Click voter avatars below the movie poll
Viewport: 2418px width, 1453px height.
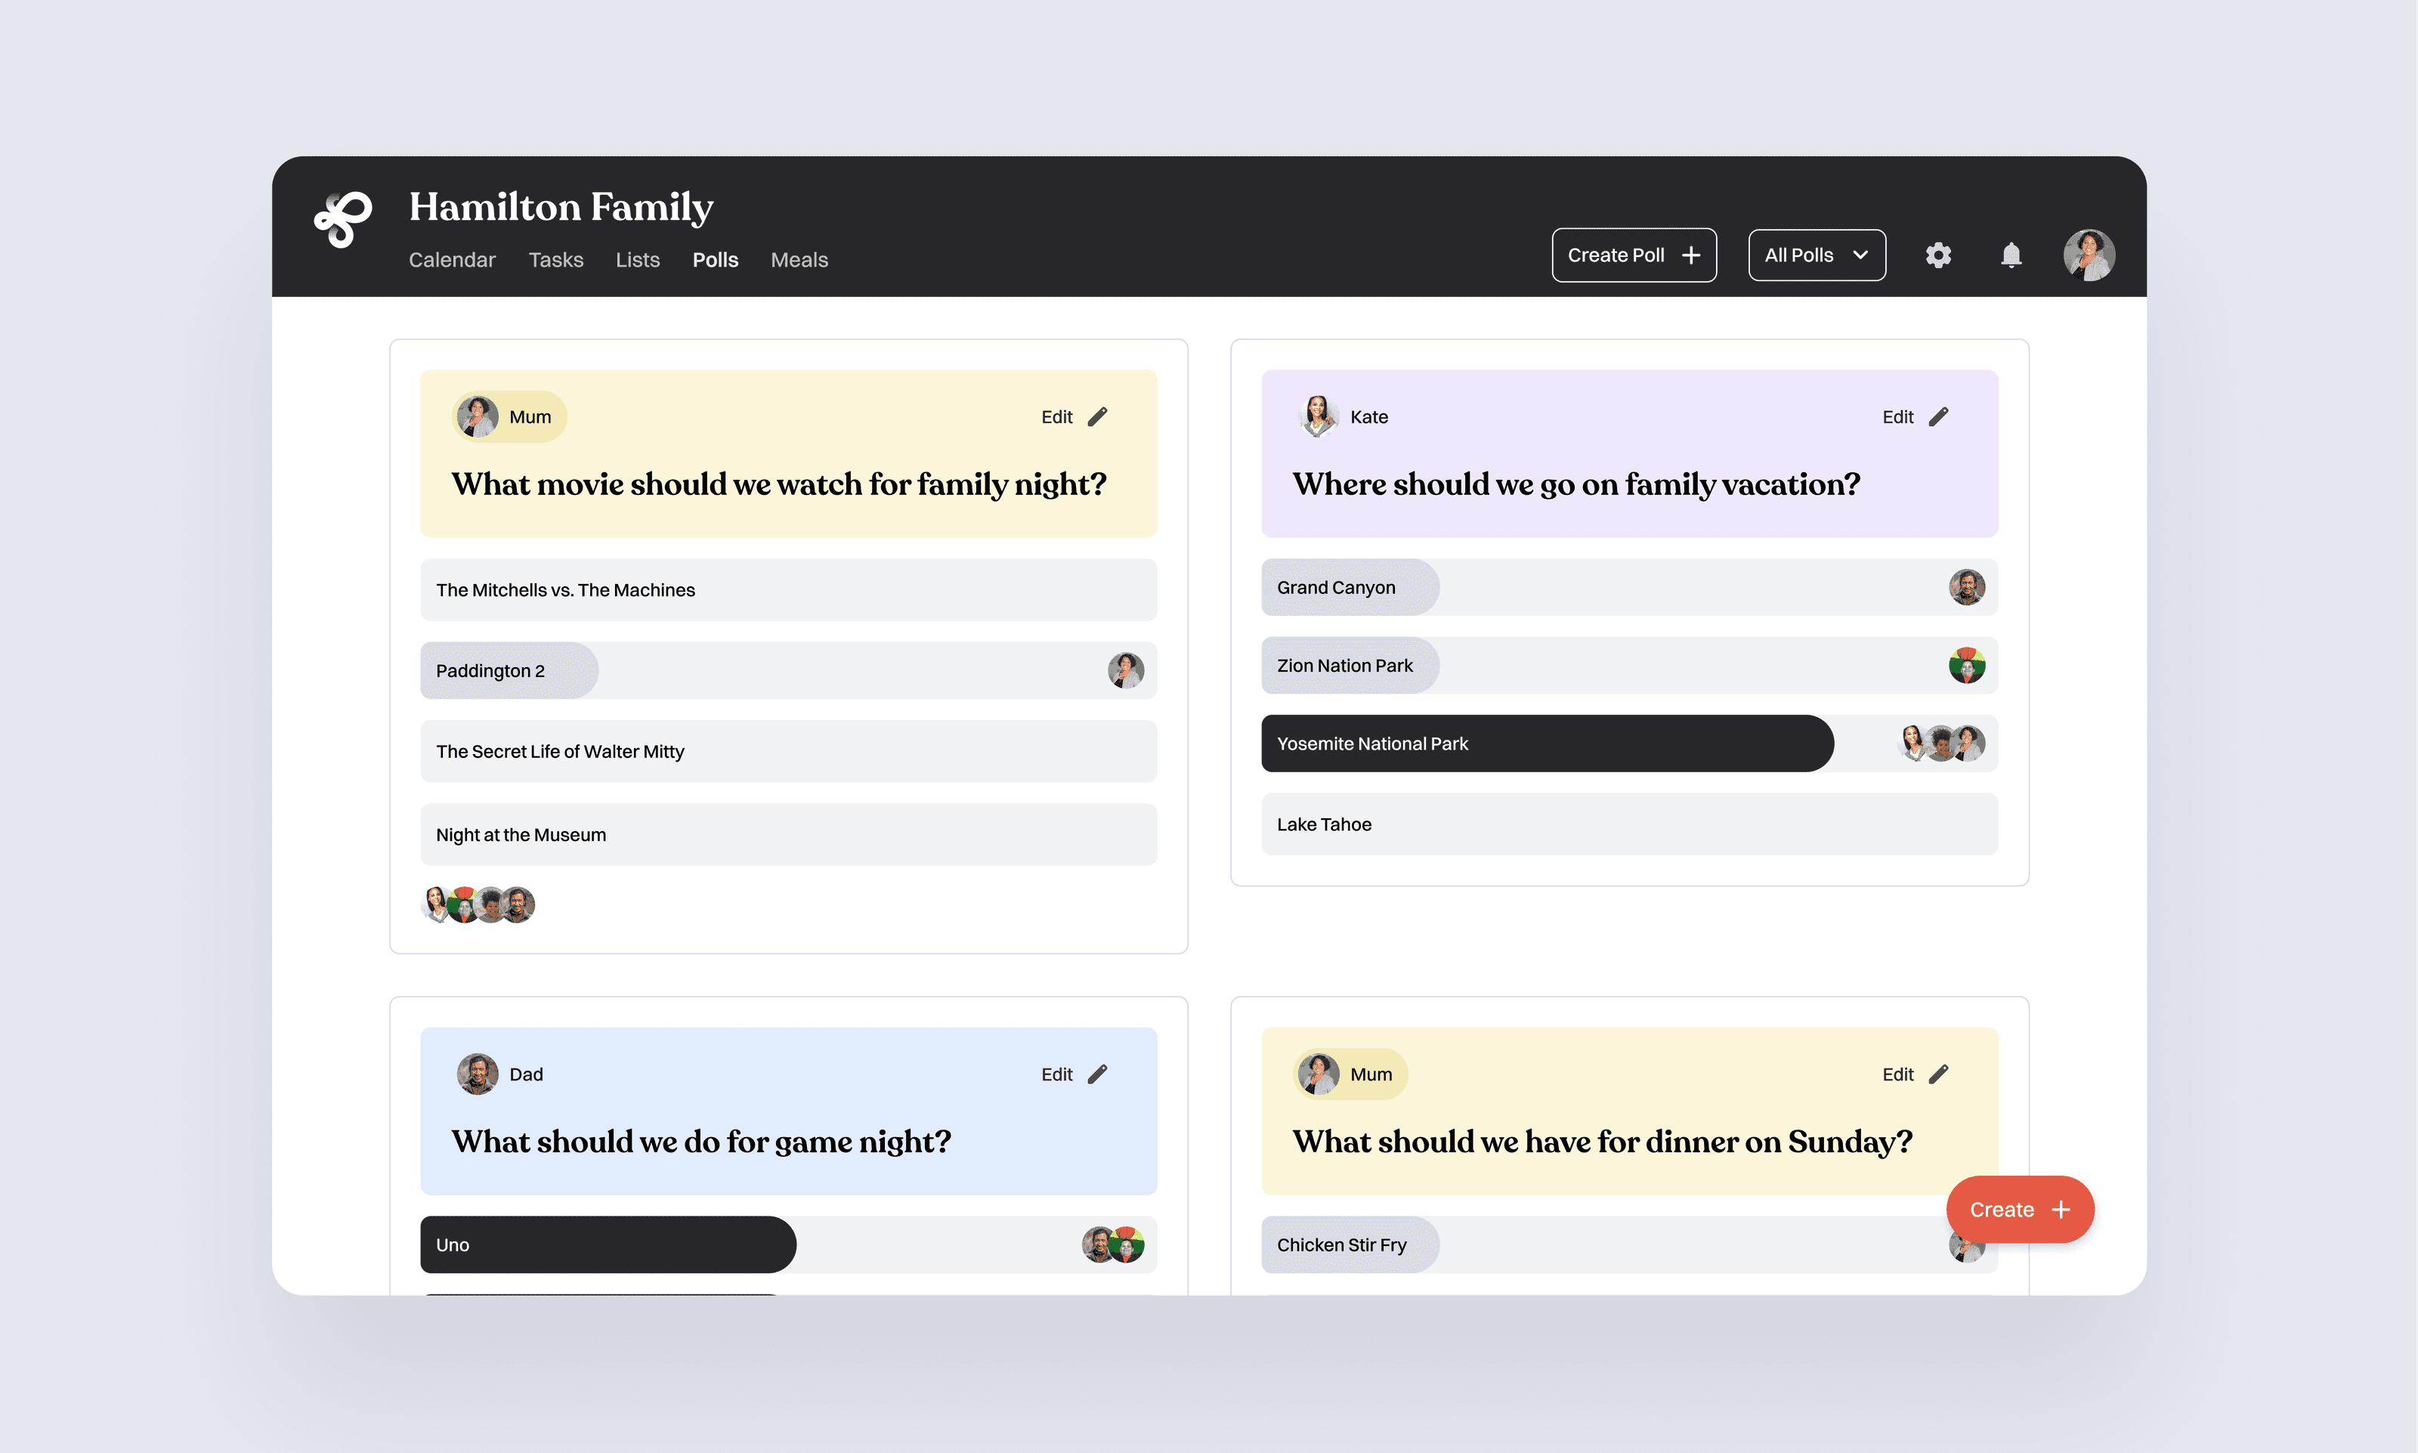click(478, 904)
